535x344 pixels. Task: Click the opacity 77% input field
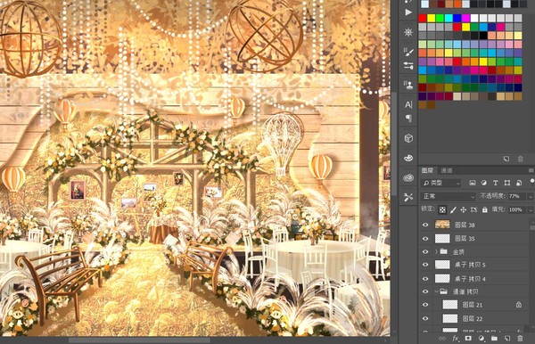[516, 196]
